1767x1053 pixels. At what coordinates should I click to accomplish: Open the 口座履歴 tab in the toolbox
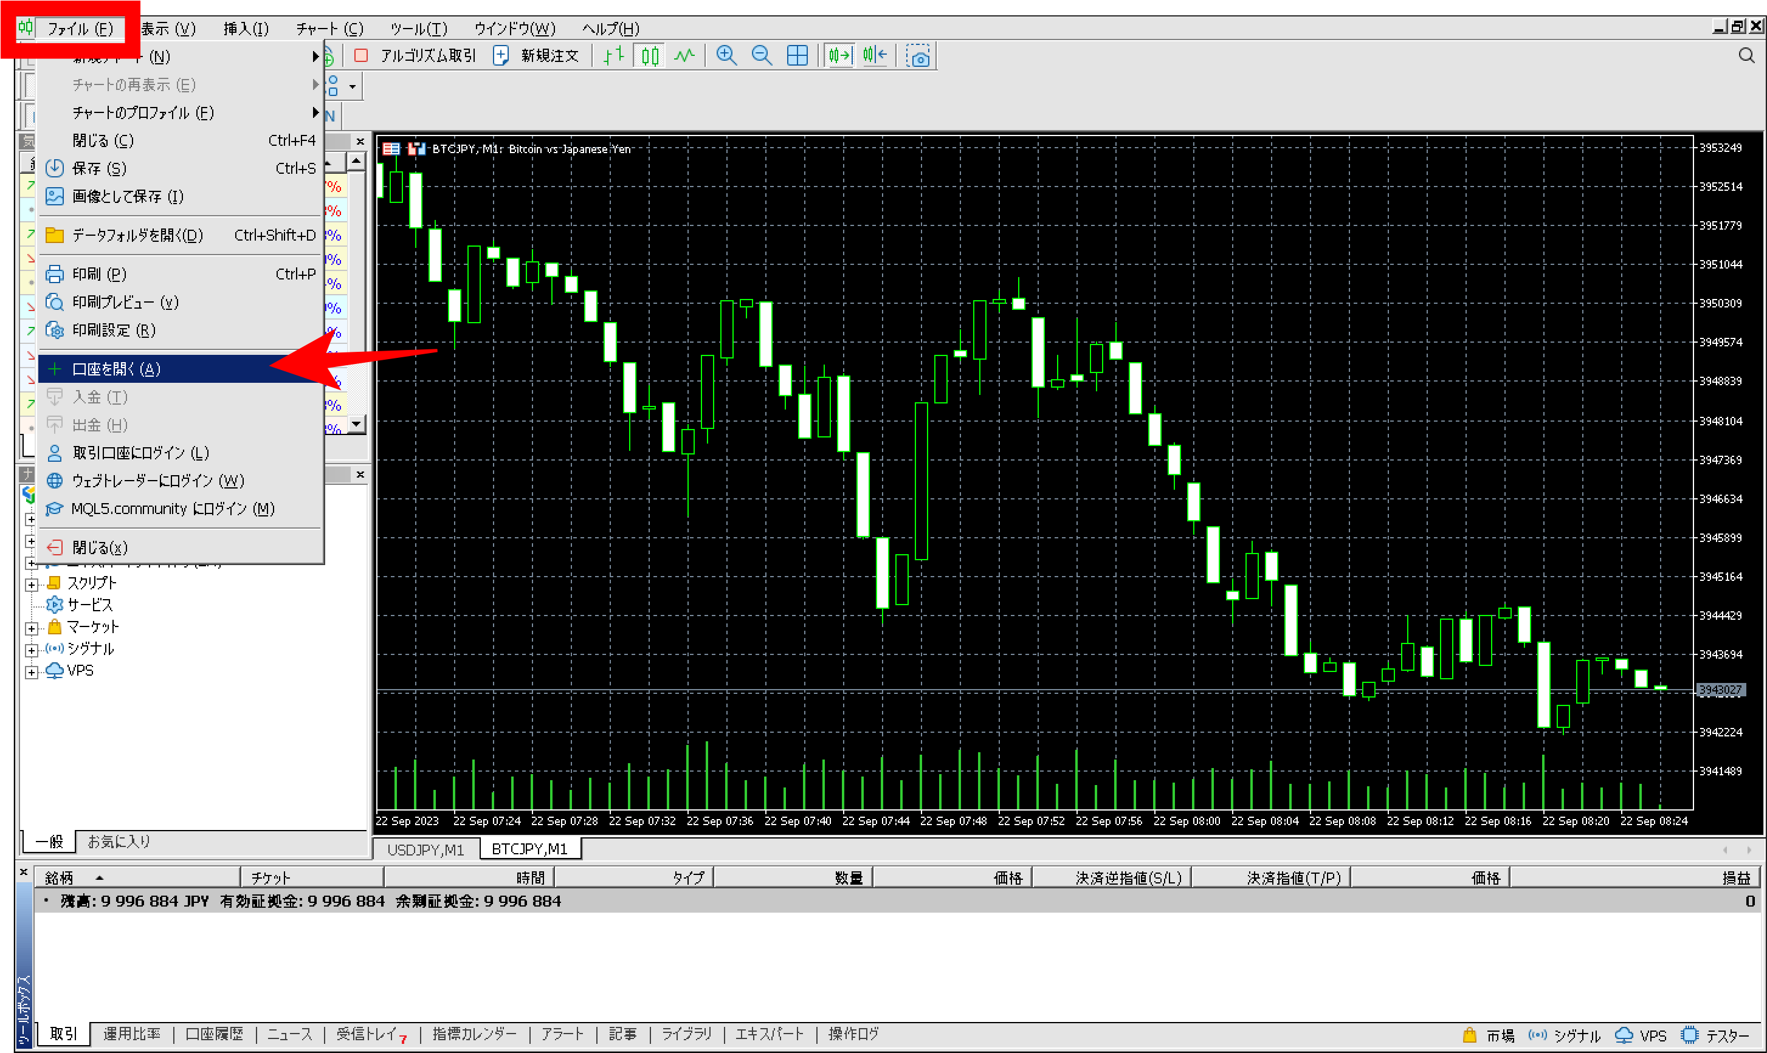tap(213, 1034)
